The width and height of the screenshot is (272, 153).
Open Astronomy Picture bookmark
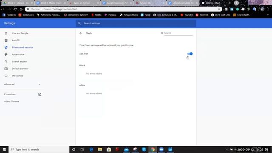pyautogui.click(x=48, y=15)
